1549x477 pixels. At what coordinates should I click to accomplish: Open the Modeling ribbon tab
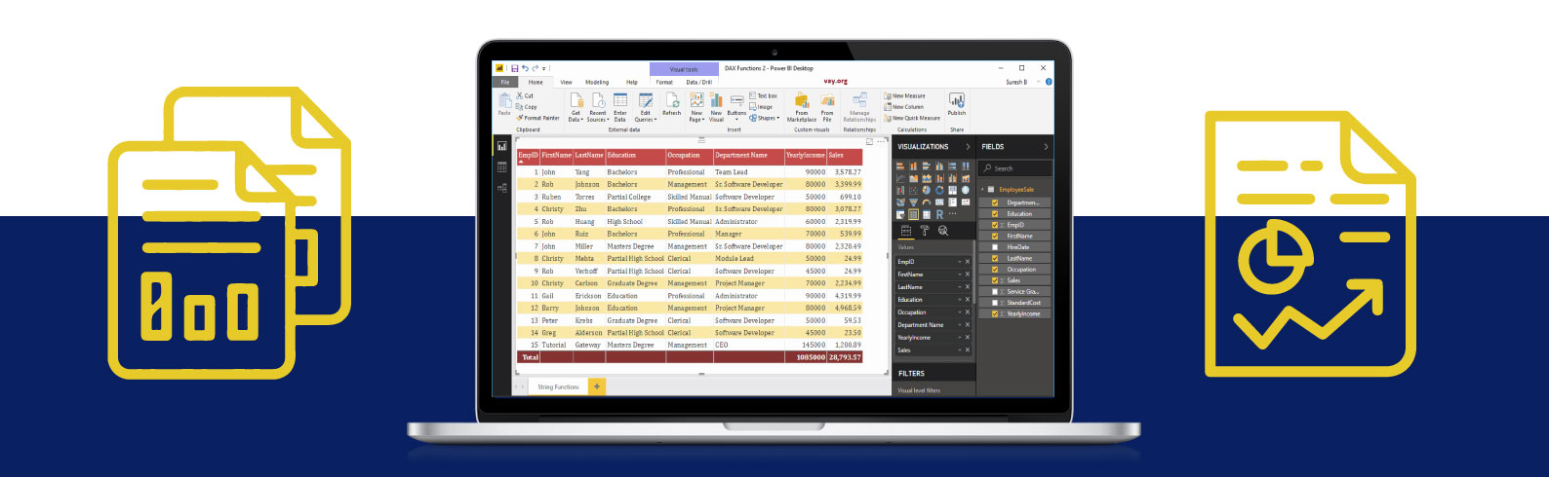[597, 83]
